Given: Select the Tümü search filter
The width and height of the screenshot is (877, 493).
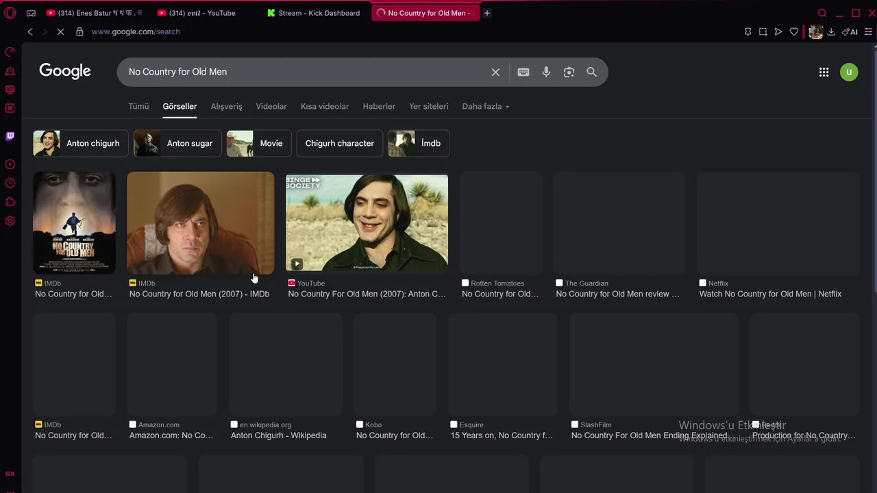Looking at the screenshot, I should click(x=138, y=106).
